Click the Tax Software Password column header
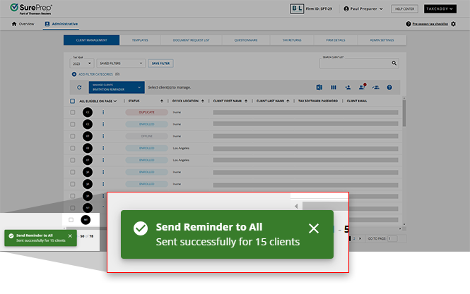The height and width of the screenshot is (294, 470). pos(318,101)
